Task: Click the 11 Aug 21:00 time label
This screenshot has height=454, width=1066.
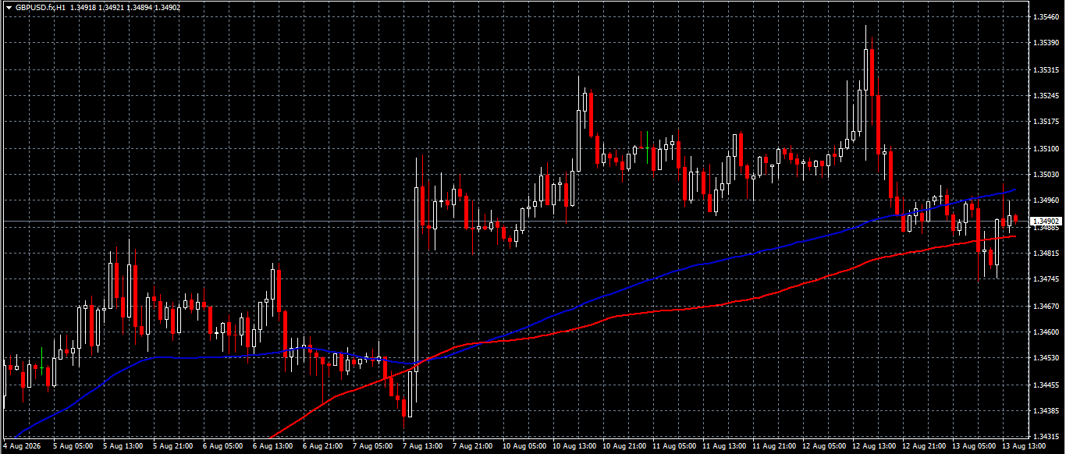Action: [773, 447]
